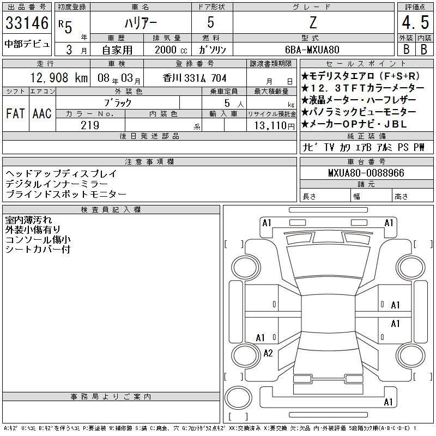Select the seating capacity 5人
The image size is (436, 436).
click(x=234, y=104)
